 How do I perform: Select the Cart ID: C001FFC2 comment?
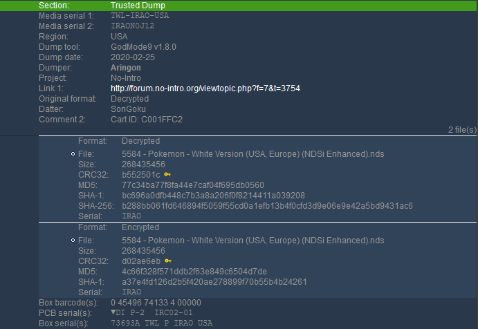point(147,120)
